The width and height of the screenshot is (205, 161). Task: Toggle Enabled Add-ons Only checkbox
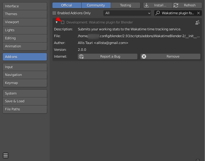tap(54, 13)
